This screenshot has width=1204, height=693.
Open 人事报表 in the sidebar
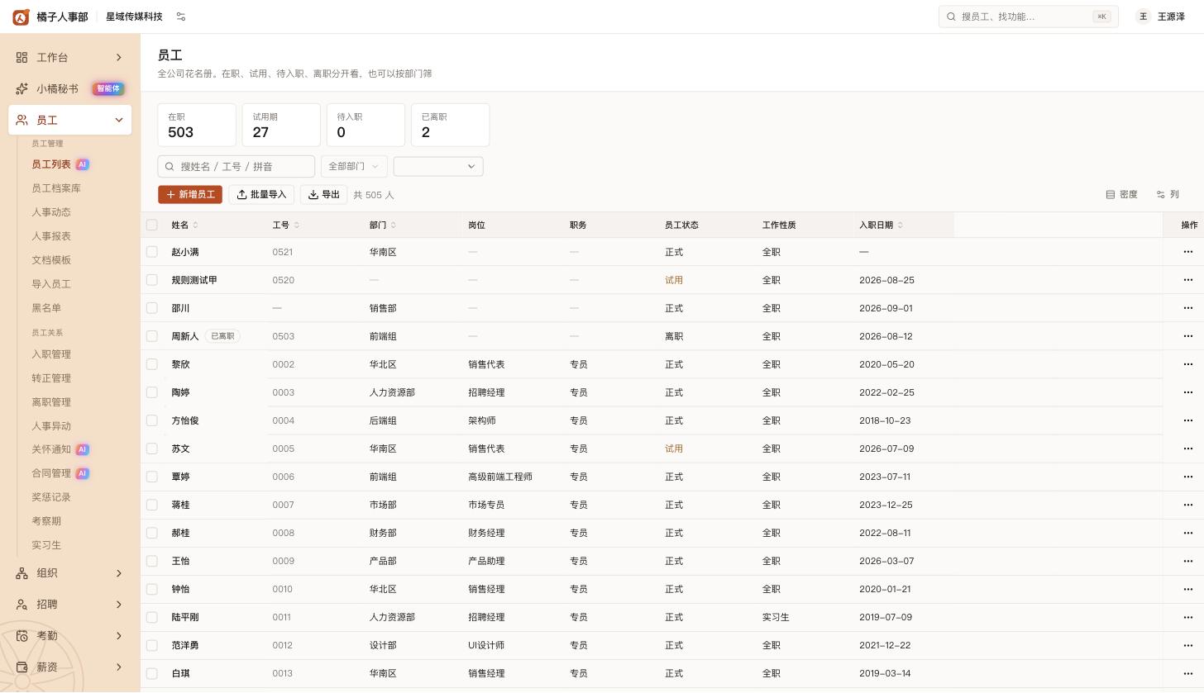point(51,236)
